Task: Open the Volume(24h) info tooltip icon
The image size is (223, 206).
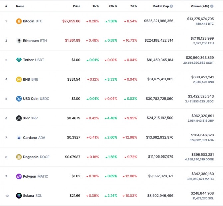Action: tap(212, 6)
